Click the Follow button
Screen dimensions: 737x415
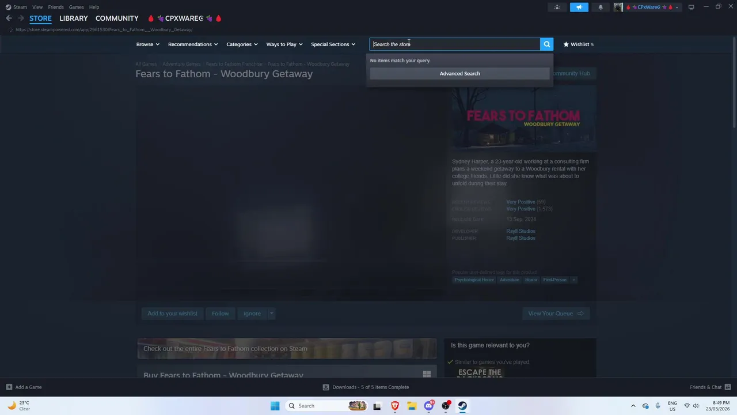pyautogui.click(x=220, y=314)
